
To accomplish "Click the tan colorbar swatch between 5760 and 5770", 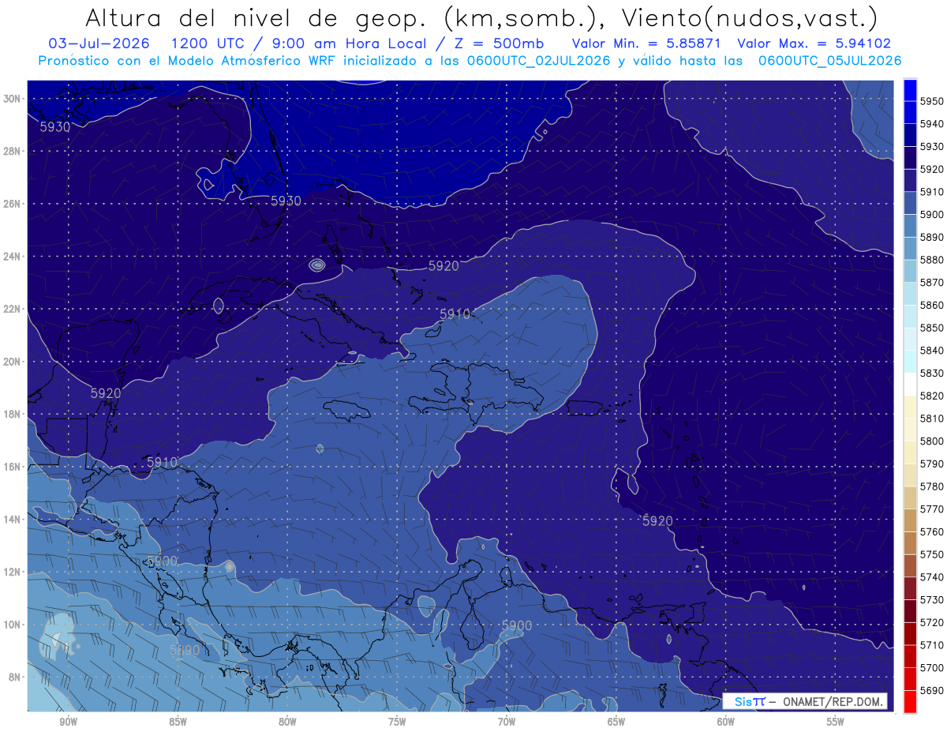I will click(910, 520).
